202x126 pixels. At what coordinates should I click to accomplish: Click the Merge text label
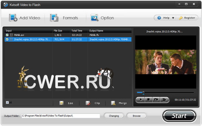[123, 103]
